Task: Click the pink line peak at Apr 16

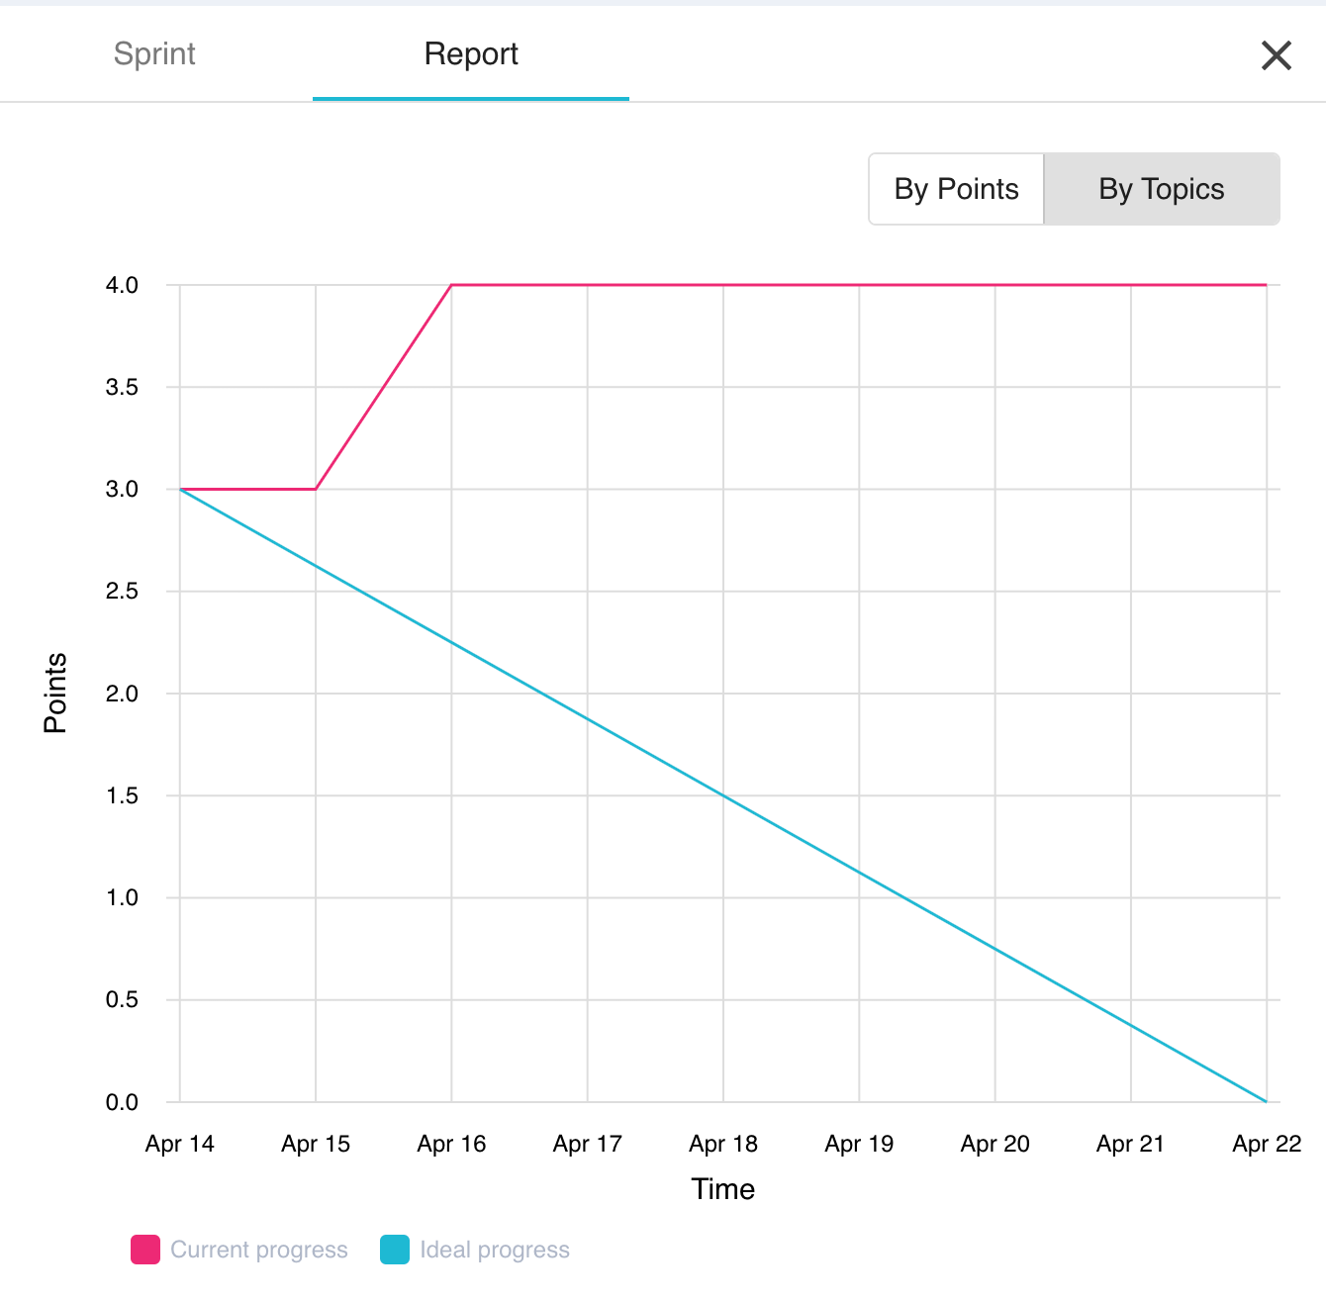Action: coord(452,285)
